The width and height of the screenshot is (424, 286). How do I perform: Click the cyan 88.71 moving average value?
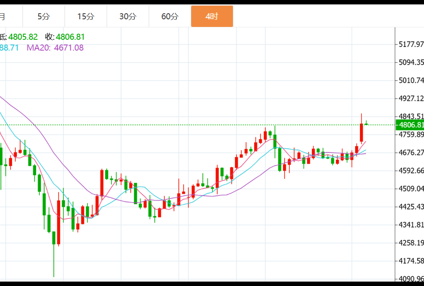[x=10, y=48]
